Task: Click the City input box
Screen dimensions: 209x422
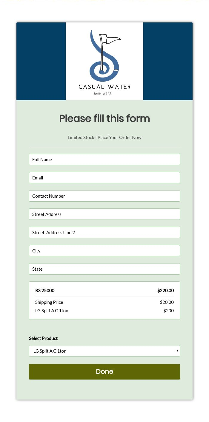Action: click(x=105, y=251)
